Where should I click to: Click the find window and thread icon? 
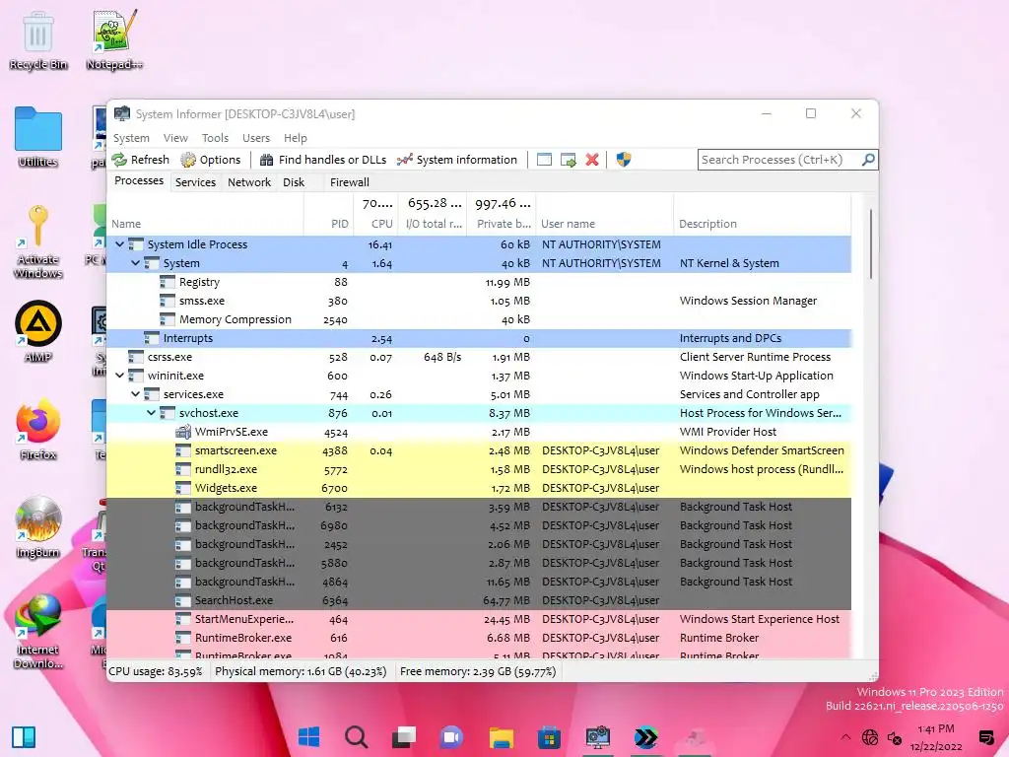point(569,160)
